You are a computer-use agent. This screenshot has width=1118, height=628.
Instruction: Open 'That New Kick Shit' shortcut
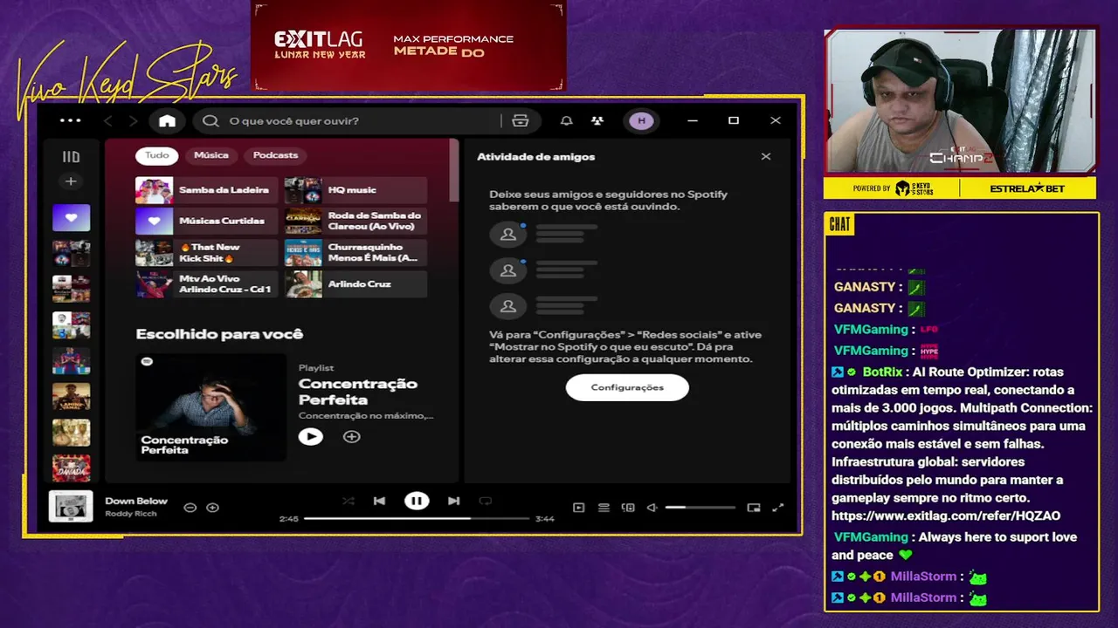coord(206,253)
